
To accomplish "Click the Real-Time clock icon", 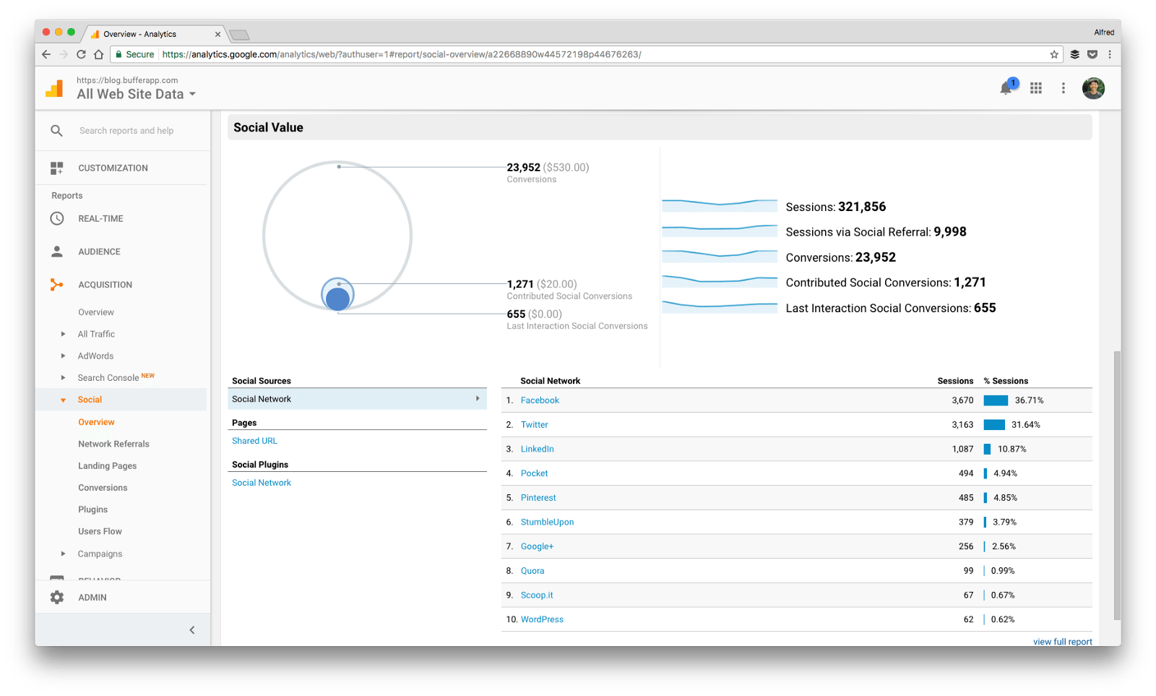I will click(57, 218).
